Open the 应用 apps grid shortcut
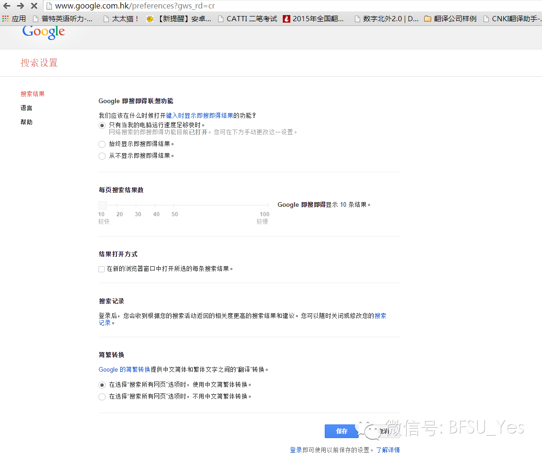 (x=14, y=19)
